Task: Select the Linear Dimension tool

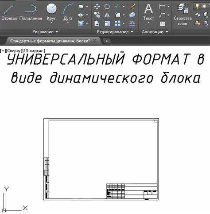Action: coord(162,6)
